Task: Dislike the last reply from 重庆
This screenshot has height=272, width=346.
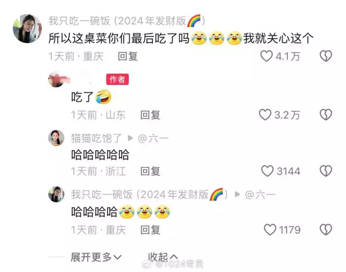Action: click(326, 230)
